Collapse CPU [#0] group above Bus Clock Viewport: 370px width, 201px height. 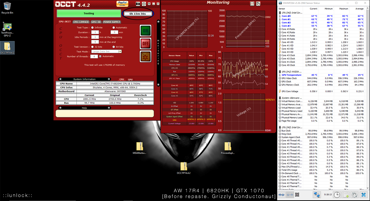click(280, 127)
